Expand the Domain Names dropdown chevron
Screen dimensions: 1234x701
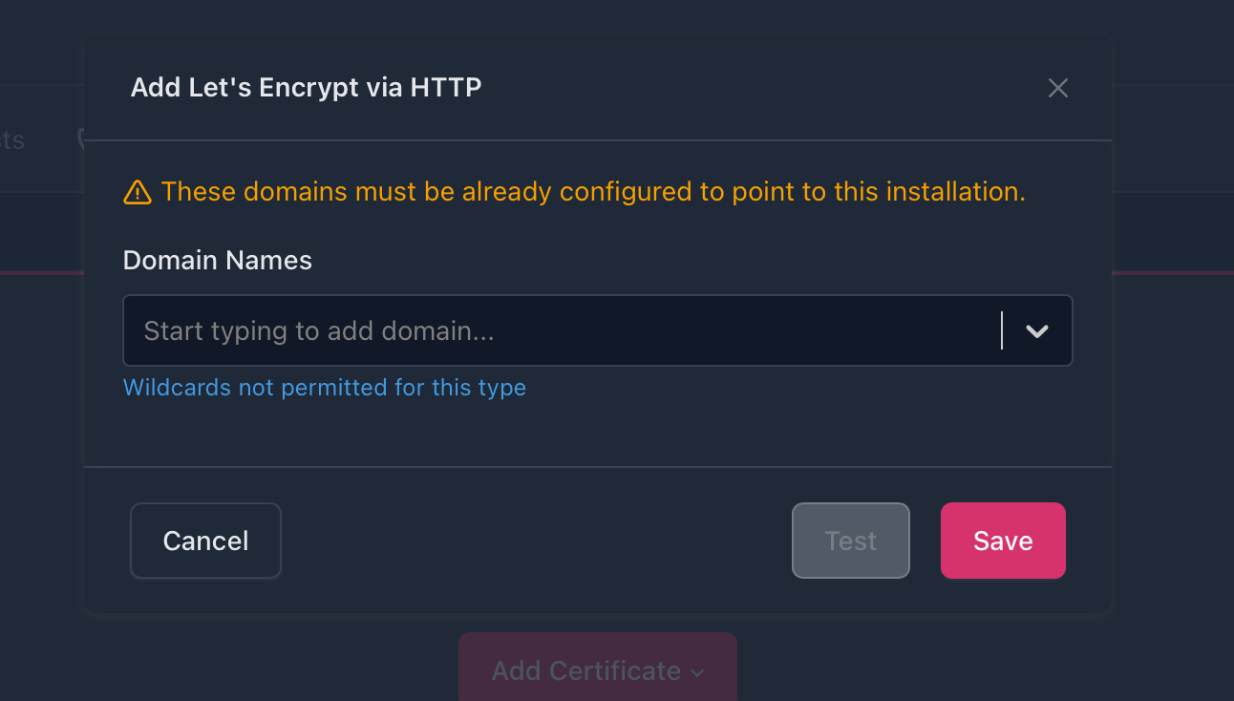[1036, 330]
